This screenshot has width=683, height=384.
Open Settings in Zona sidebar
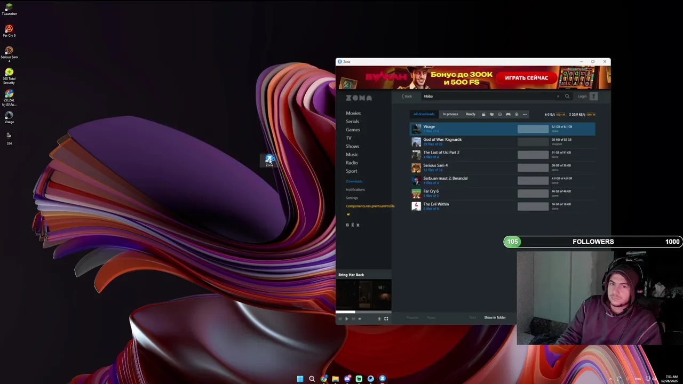point(352,198)
